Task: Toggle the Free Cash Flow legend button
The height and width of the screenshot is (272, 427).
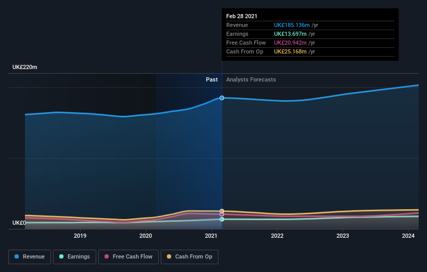Action: point(128,257)
